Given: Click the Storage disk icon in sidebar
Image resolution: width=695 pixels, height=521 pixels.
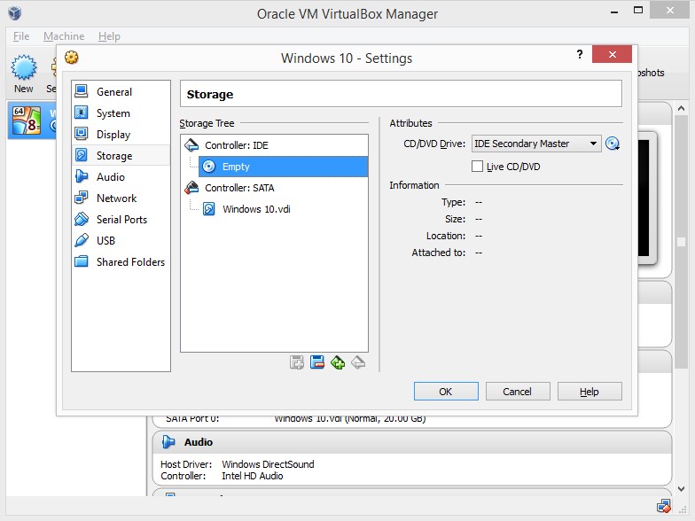Looking at the screenshot, I should point(82,155).
